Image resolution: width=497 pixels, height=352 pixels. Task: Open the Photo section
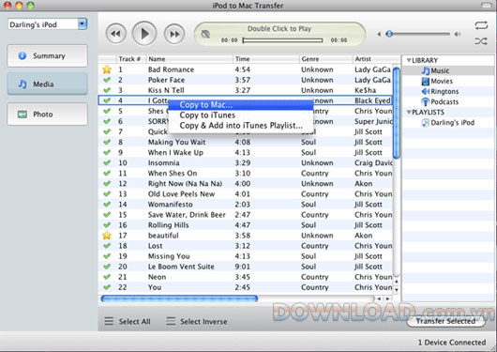pos(47,115)
